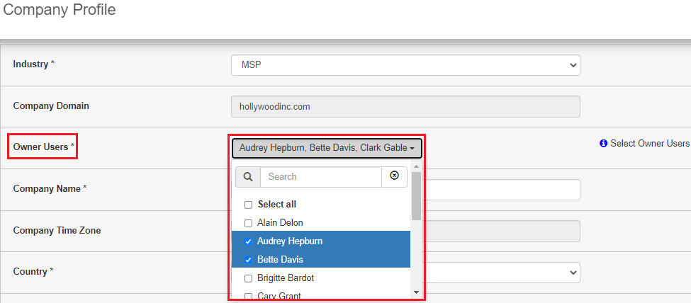
Task: Expand the Country dropdown
Action: pyautogui.click(x=503, y=272)
